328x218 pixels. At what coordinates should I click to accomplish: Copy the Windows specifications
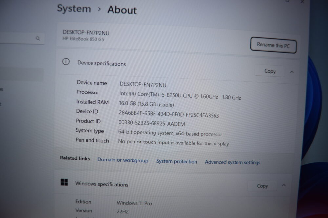click(x=262, y=186)
